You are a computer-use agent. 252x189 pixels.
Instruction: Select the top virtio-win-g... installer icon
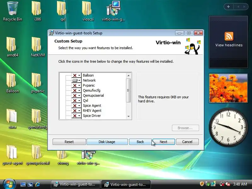click(113, 11)
